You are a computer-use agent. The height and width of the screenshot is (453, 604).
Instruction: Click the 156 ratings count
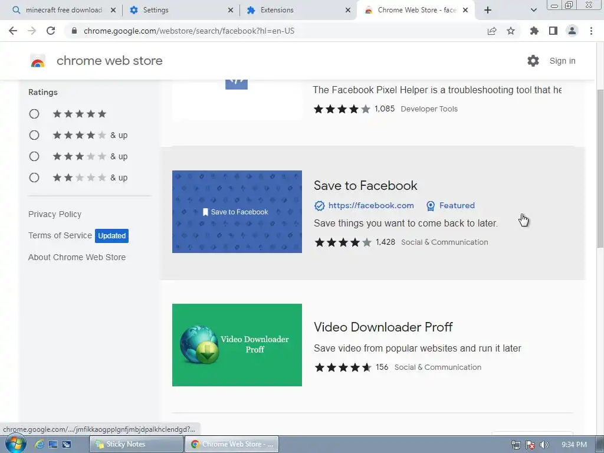pos(382,367)
